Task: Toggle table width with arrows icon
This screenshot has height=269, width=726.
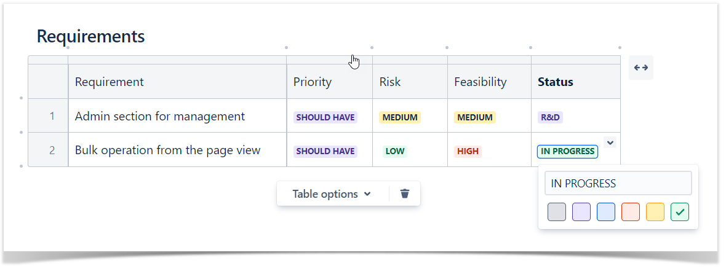Action: [641, 68]
